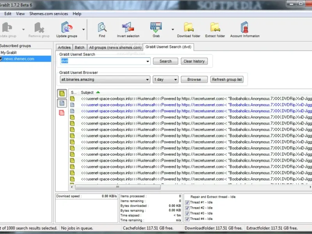Image resolution: width=312 pixels, height=234 pixels.
Task: Click 'Extractfolder: 117.51 GB free.' status text
Action: (272, 228)
